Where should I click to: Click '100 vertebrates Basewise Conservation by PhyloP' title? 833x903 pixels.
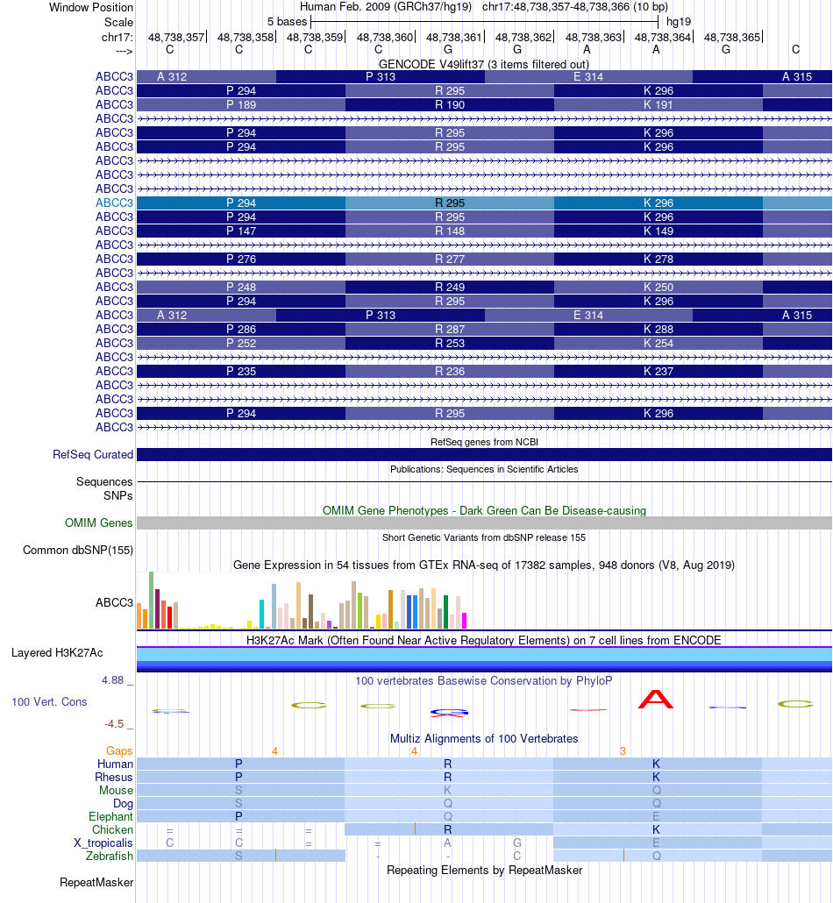tap(484, 680)
